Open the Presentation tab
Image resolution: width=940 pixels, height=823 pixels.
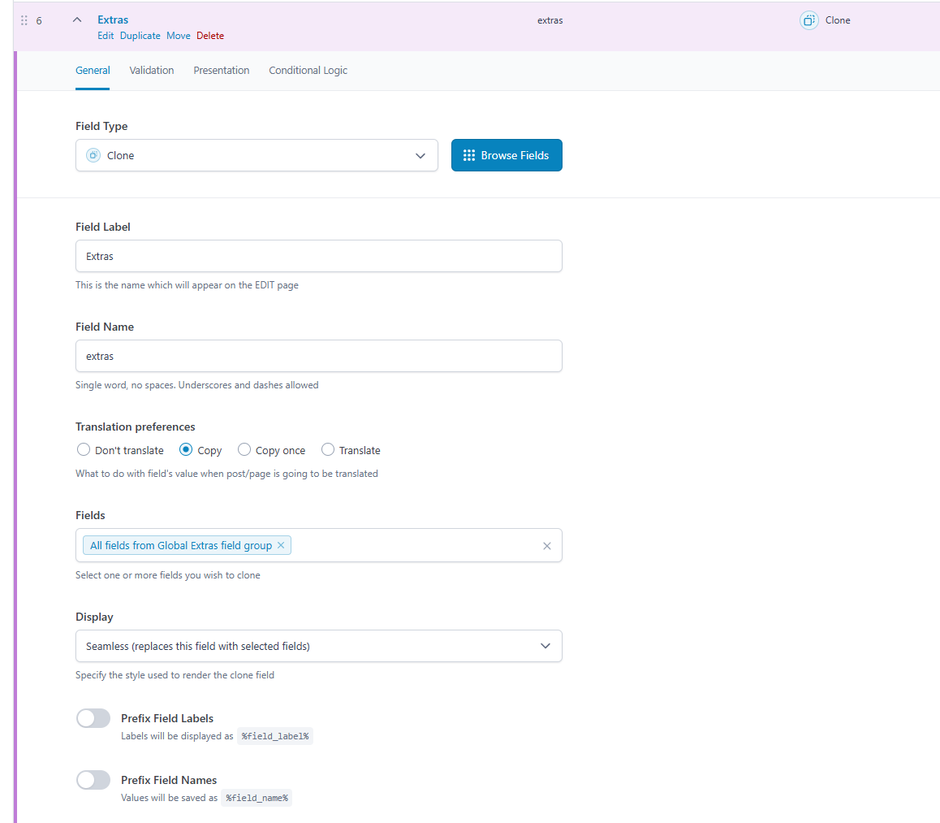pos(222,70)
